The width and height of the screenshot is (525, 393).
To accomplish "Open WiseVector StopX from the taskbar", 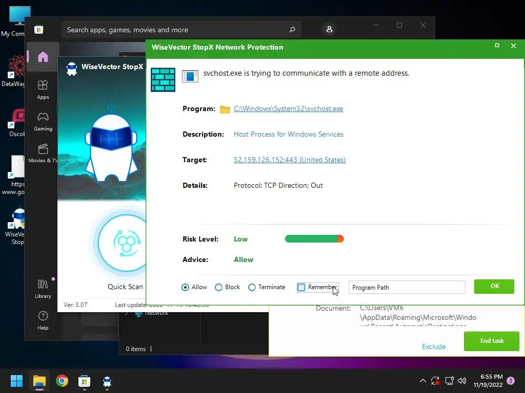I will [x=107, y=381].
